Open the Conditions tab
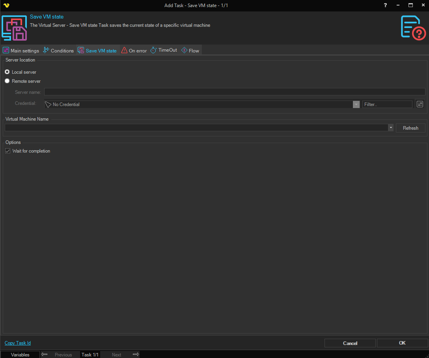The height and width of the screenshot is (358, 429). pyautogui.click(x=58, y=50)
